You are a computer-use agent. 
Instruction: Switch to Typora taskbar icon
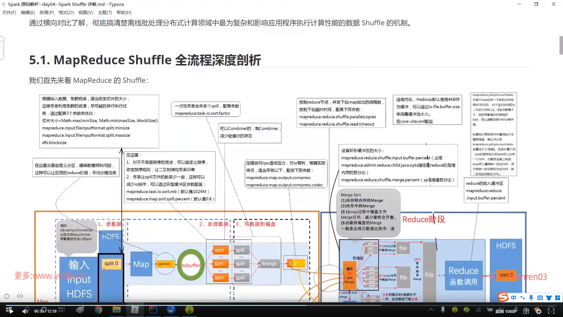tap(135, 310)
